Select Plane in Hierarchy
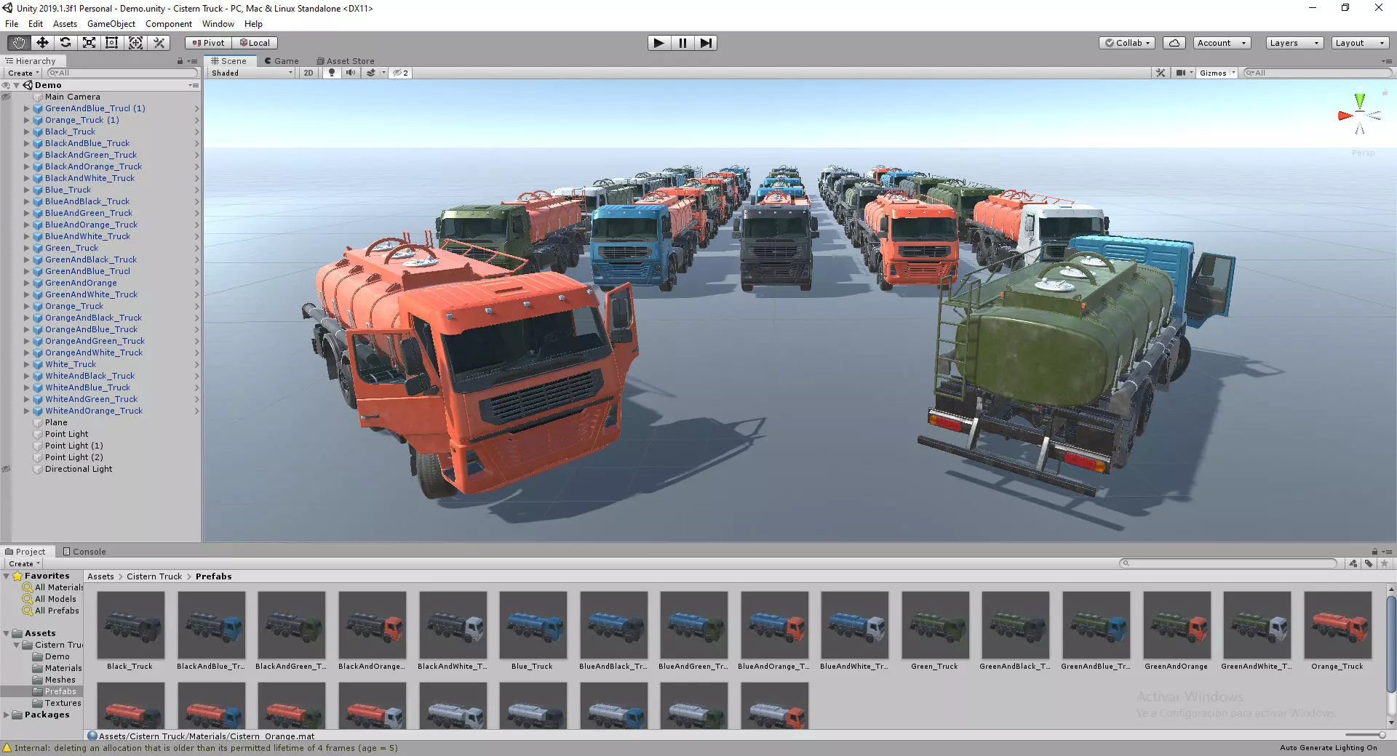1397x756 pixels. [56, 422]
